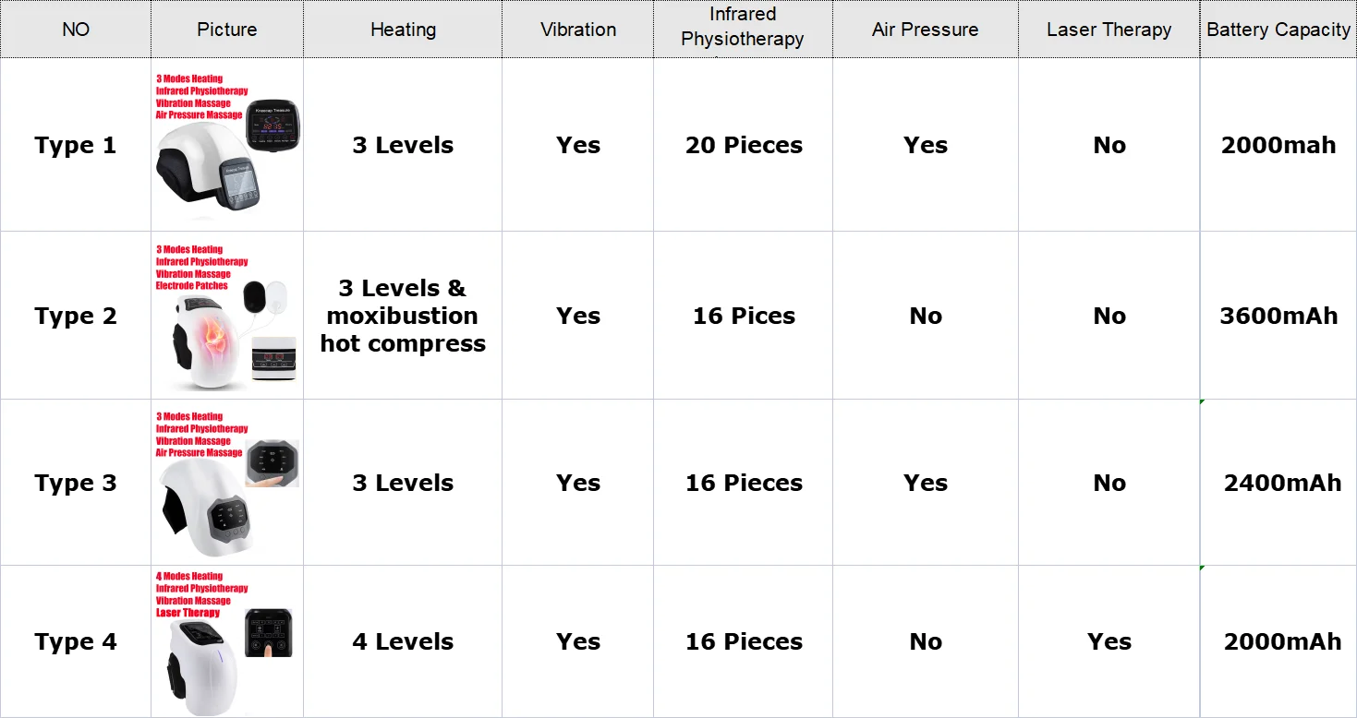Click the 20 Pieces infrared cell
Viewport: 1357px width, 718px height.
[744, 145]
